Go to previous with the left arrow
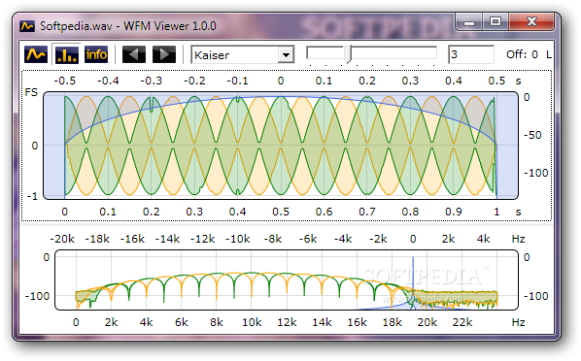581x361 pixels. tap(133, 54)
